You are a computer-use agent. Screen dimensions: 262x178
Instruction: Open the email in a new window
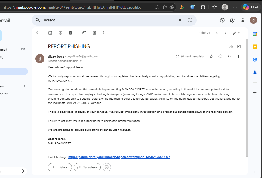[239, 46]
